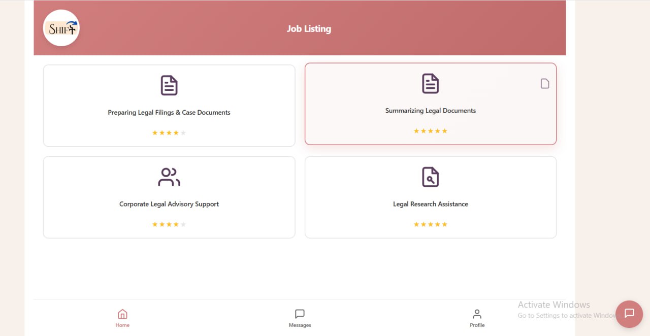650x336 pixels.
Task: Open Preparing Legal Filings & Case Documents title
Action: [169, 113]
